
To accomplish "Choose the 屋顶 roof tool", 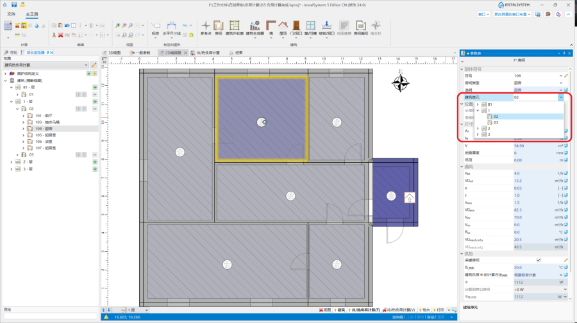I will point(283,27).
